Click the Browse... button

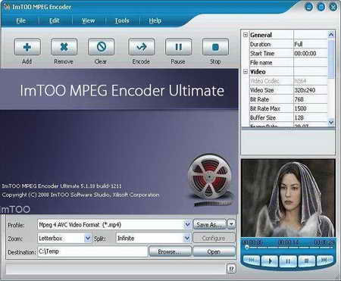point(170,251)
